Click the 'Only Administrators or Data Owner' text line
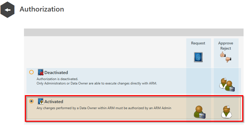 pyautogui.click(x=97, y=83)
